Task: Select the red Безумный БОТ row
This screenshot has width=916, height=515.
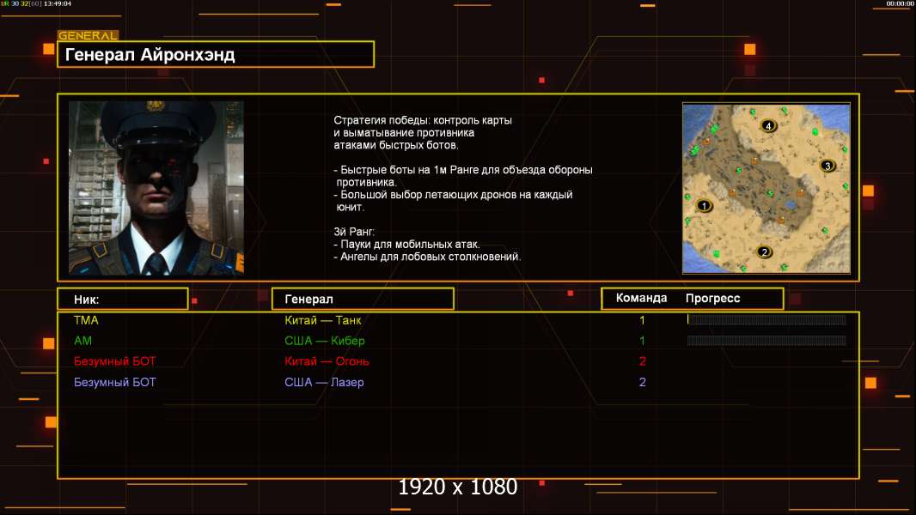Action: tap(459, 361)
